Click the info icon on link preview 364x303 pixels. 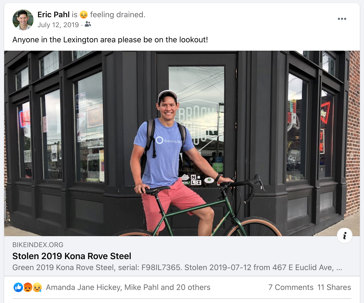(x=344, y=236)
